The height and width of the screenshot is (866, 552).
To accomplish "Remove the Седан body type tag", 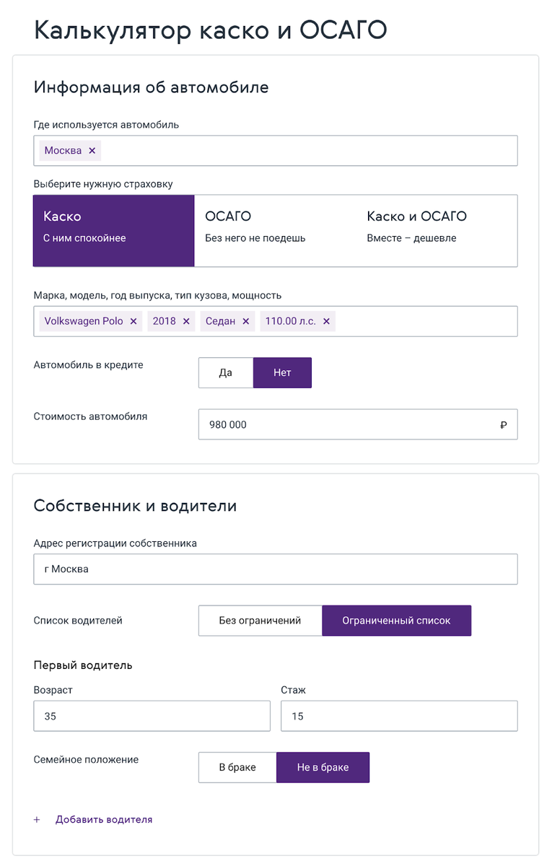I will coord(246,321).
